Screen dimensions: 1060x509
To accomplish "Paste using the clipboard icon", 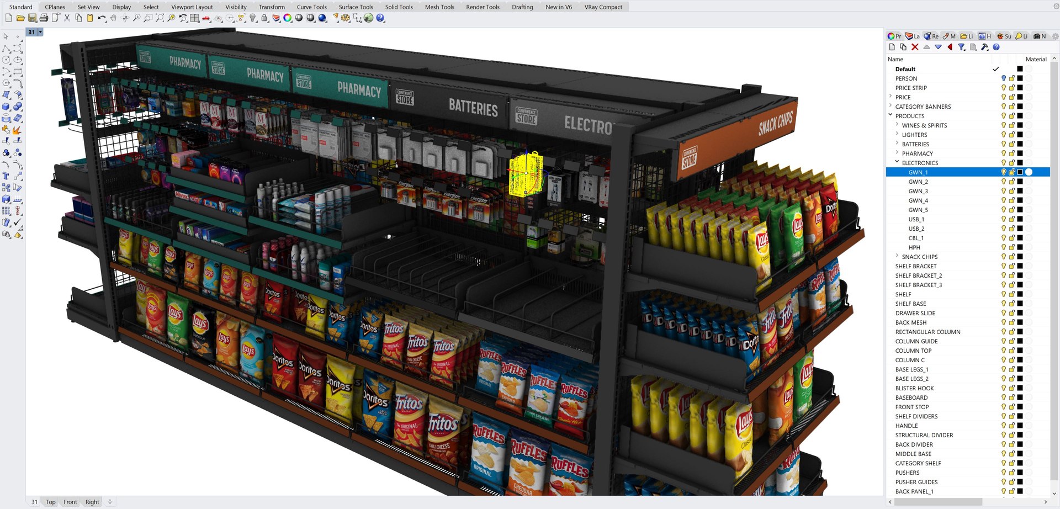I will click(90, 18).
